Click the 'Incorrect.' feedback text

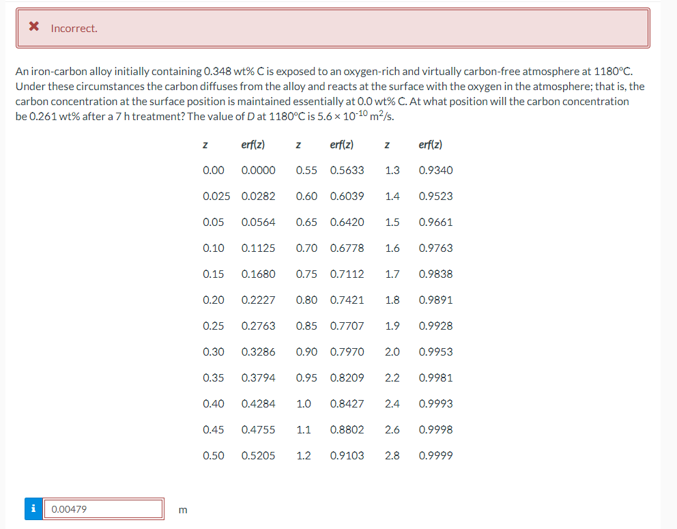74,29
